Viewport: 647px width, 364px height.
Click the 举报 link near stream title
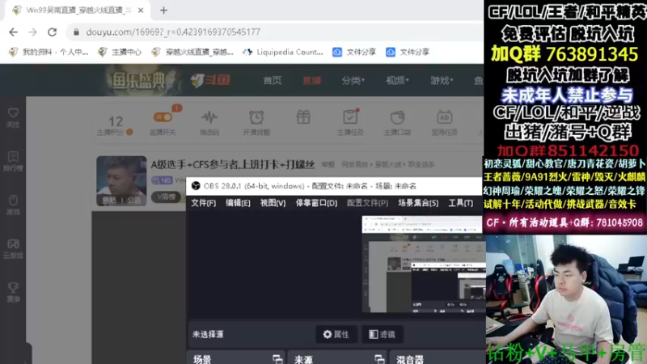pyautogui.click(x=328, y=165)
